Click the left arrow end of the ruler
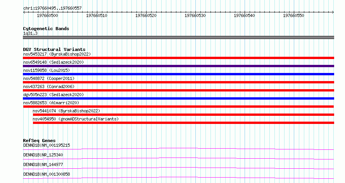Screen dimensions: 345x183 pos(24,12)
